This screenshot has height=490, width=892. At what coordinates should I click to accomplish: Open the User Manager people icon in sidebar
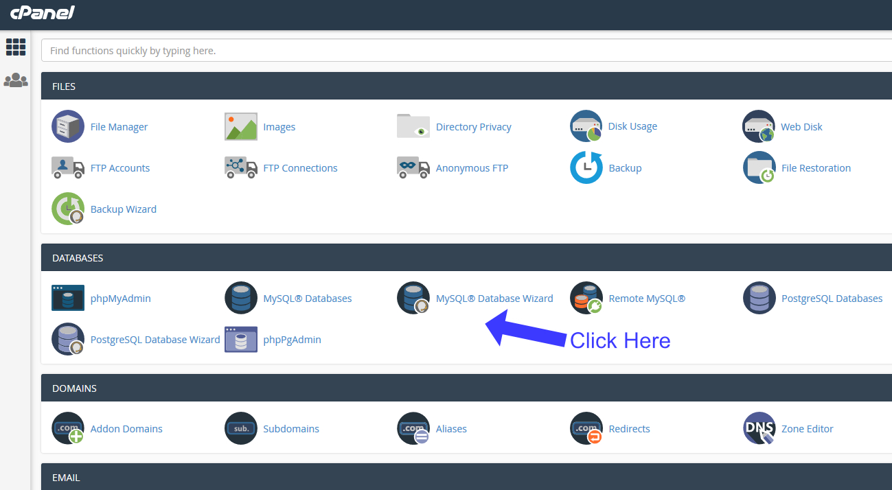(x=16, y=80)
